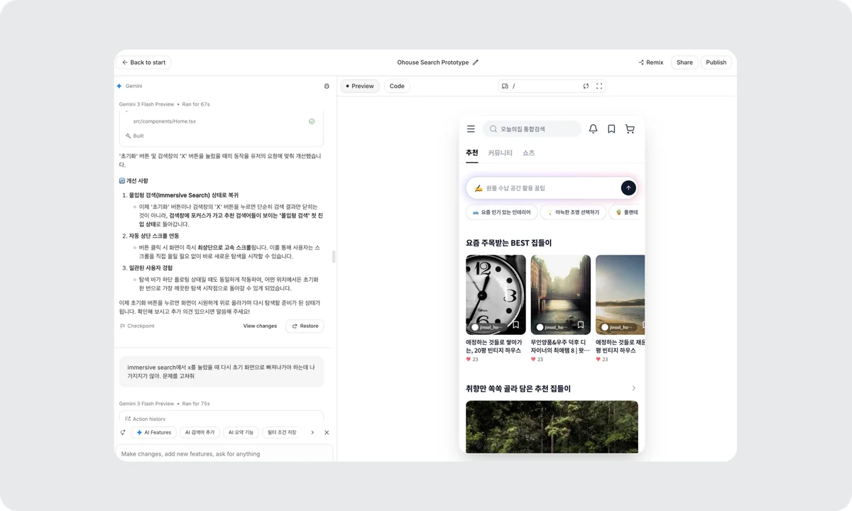Click the Built status row
The image size is (852, 511).
tap(135, 136)
